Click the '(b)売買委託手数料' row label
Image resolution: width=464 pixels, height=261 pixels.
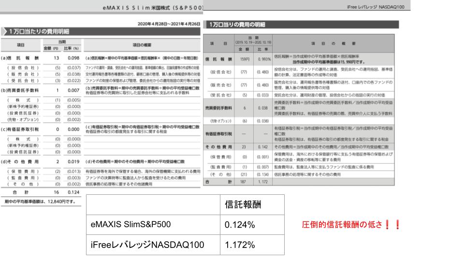tap(20, 90)
